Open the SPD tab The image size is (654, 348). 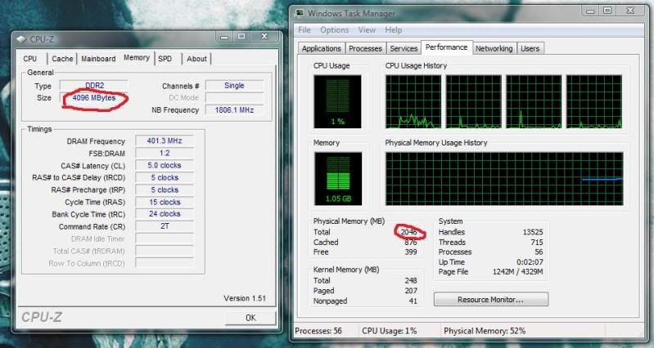pos(165,59)
